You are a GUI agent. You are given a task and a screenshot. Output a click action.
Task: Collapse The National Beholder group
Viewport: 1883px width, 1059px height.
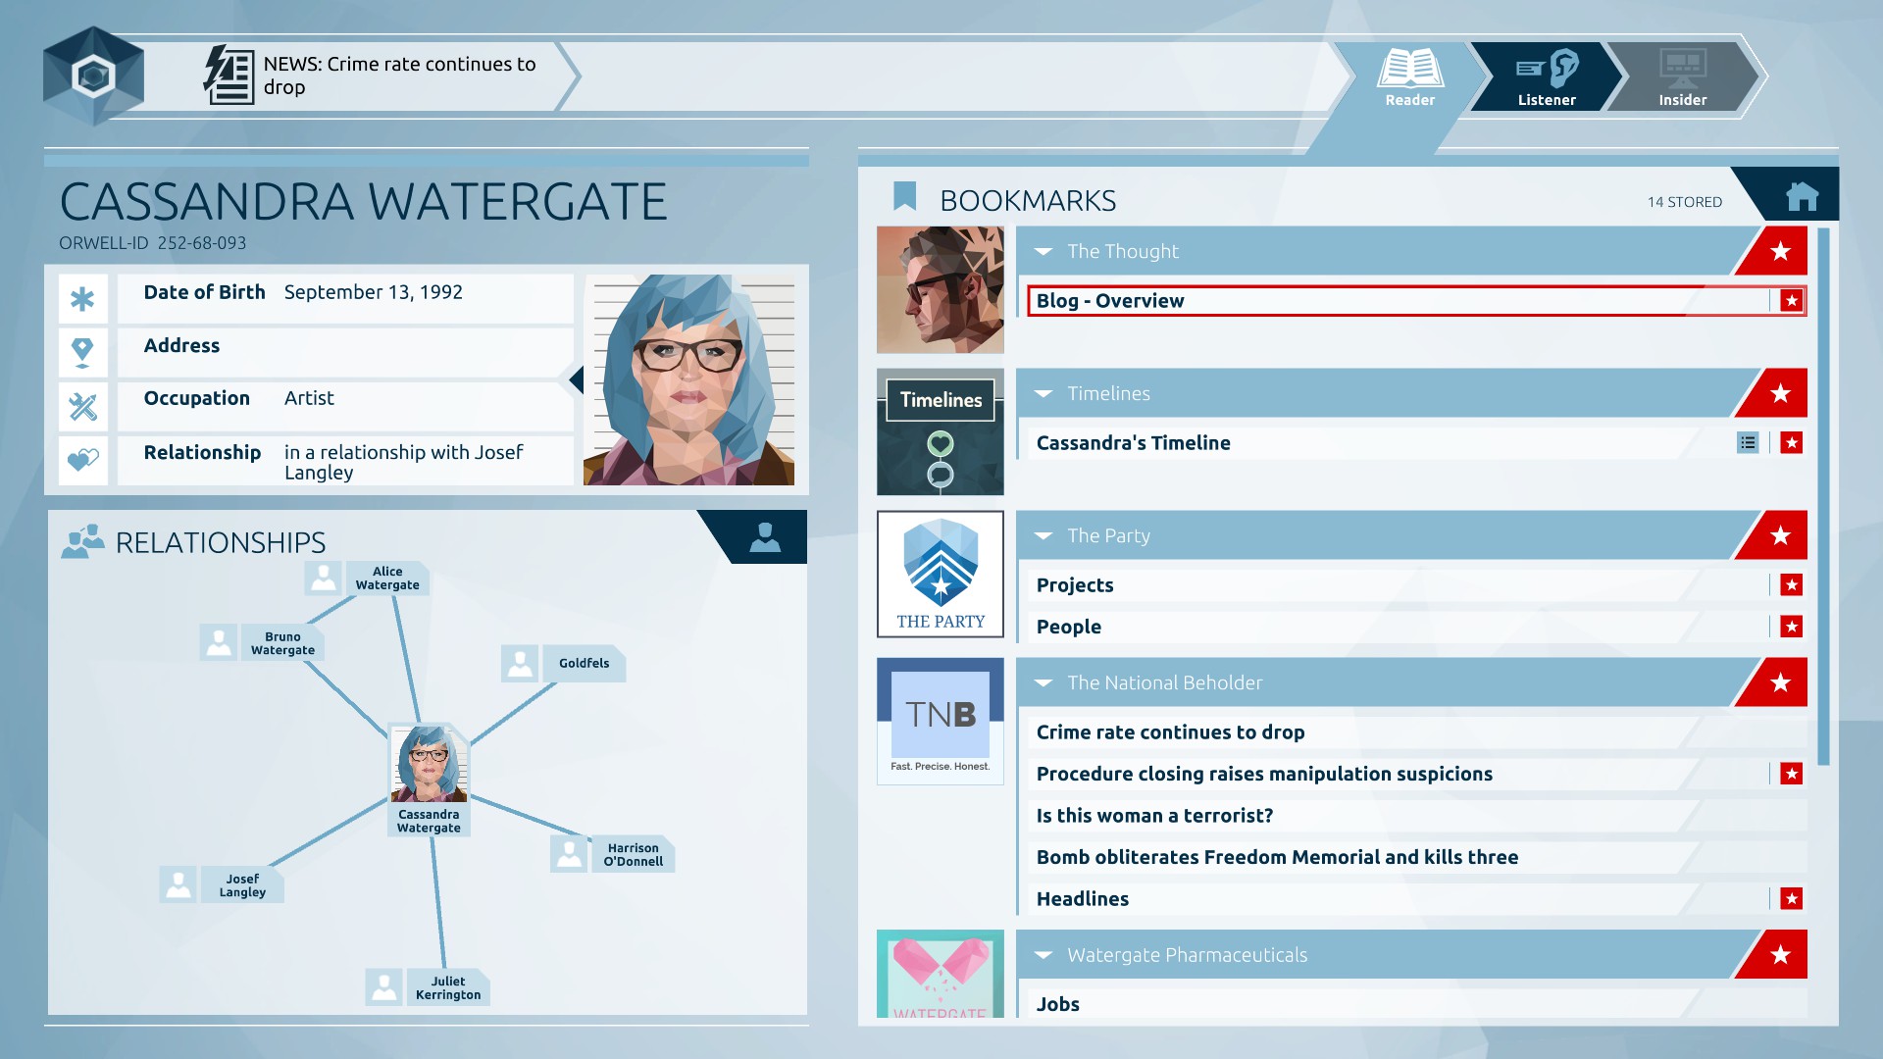(x=1043, y=681)
